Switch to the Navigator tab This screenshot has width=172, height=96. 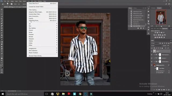pos(159,8)
